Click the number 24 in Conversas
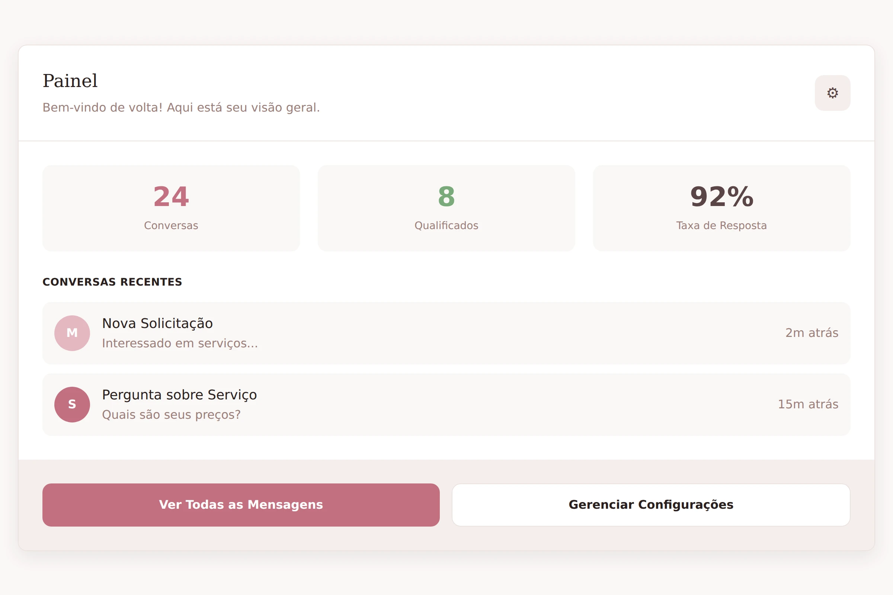 171,197
